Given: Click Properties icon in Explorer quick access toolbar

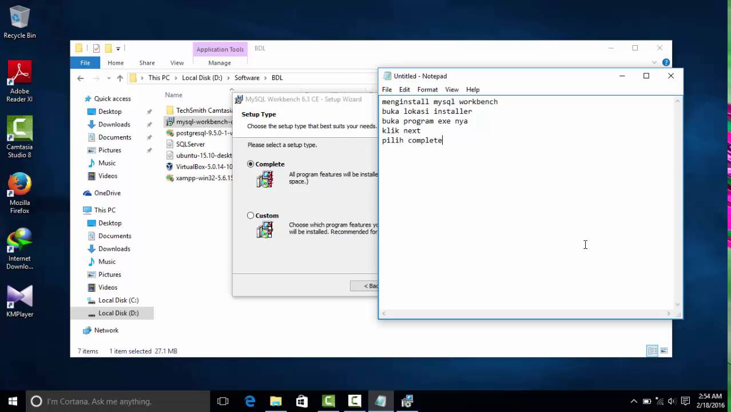Looking at the screenshot, I should [x=97, y=49].
